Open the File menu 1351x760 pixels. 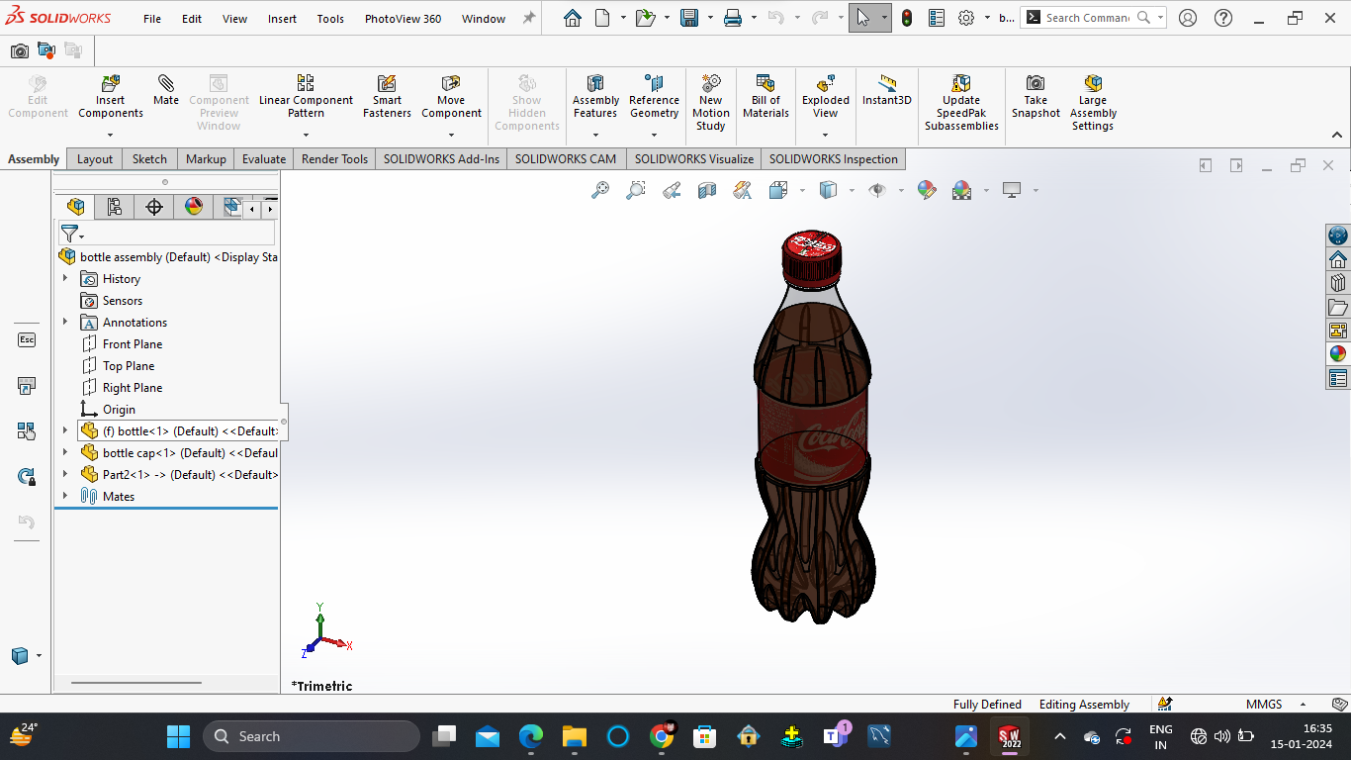(152, 19)
